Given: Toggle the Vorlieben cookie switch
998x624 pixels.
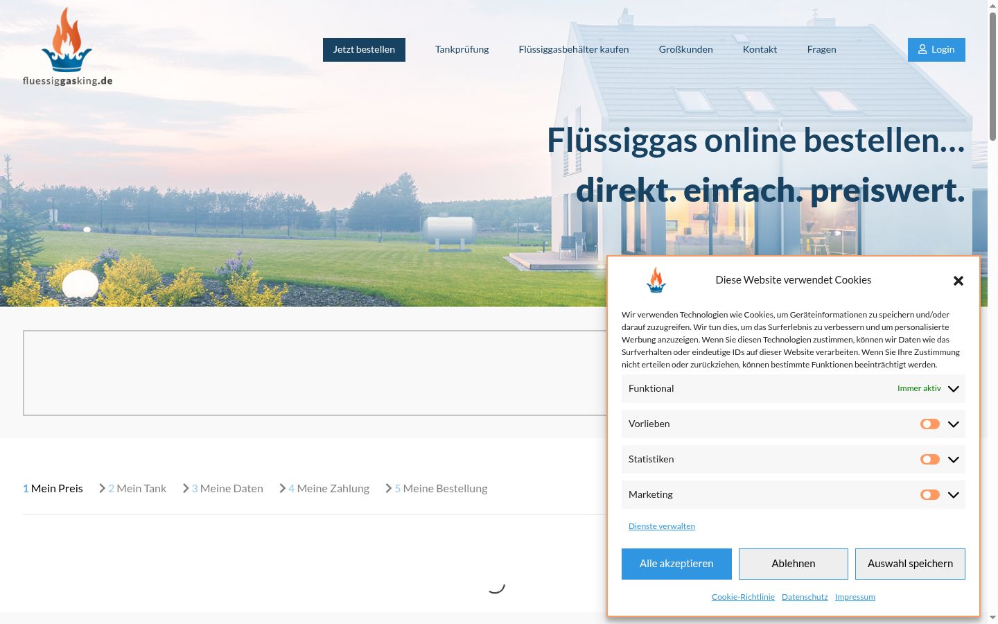Looking at the screenshot, I should click(x=930, y=424).
